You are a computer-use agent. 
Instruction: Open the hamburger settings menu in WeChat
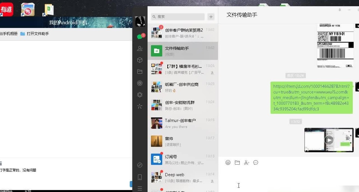[140, 188]
